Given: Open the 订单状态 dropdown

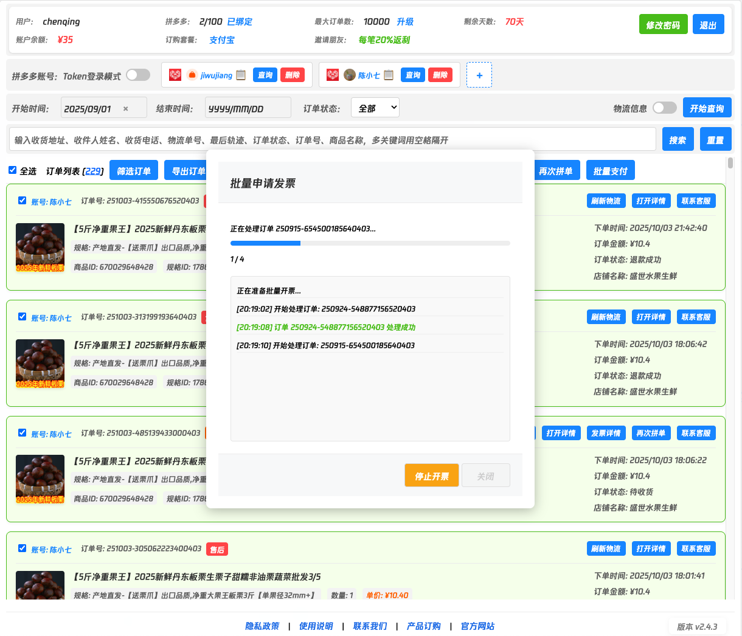Looking at the screenshot, I should coord(375,108).
